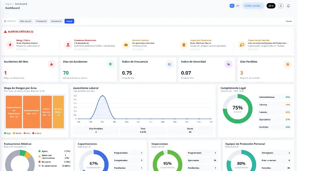This screenshot has width=309, height=171.
Task: Click the Capacitaciones Completadas row
Action: [128, 160]
